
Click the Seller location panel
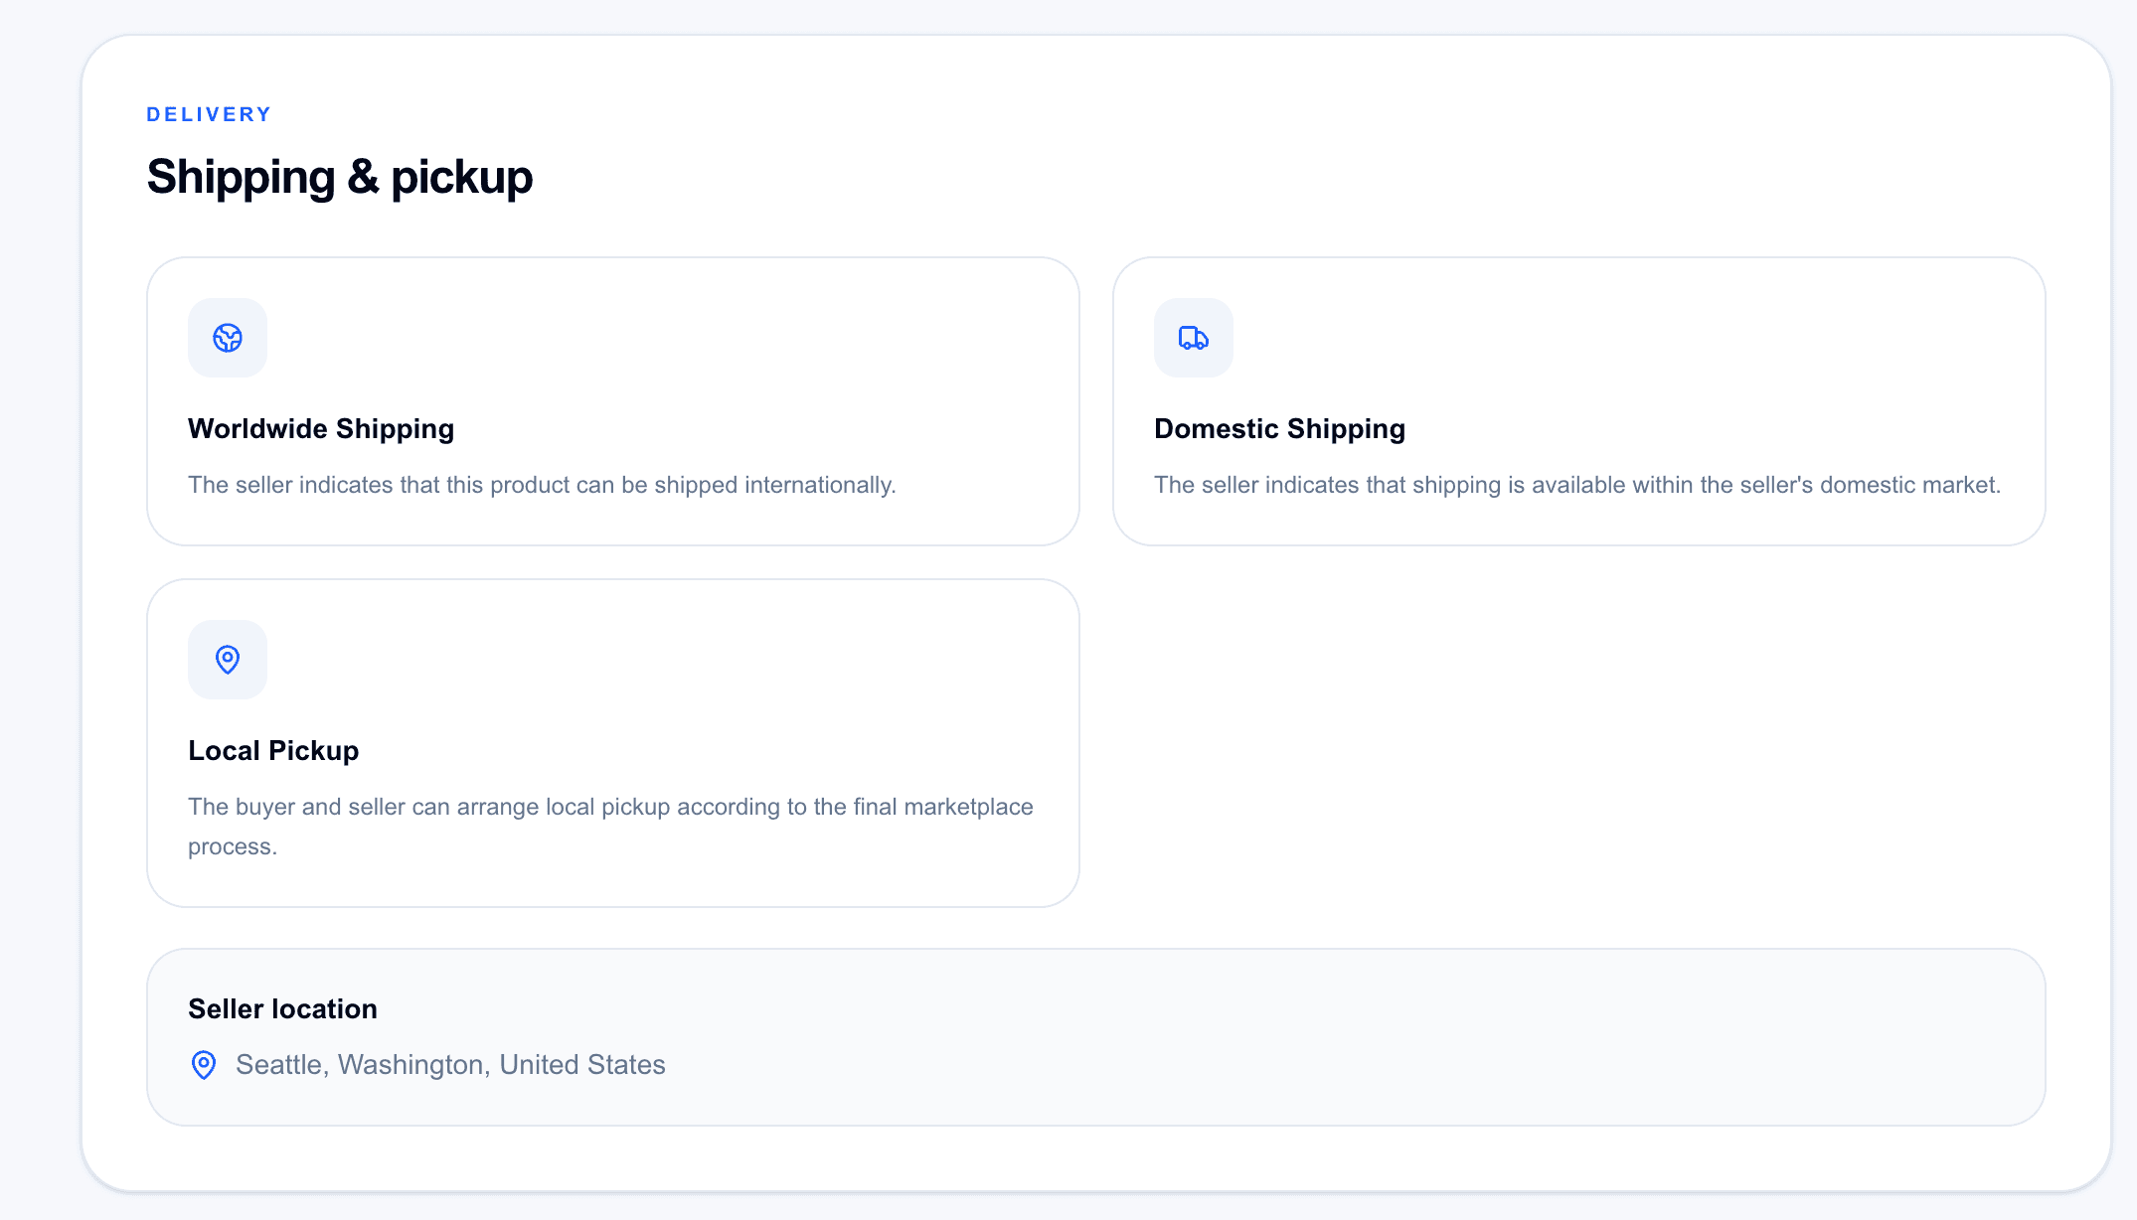click(1096, 1037)
